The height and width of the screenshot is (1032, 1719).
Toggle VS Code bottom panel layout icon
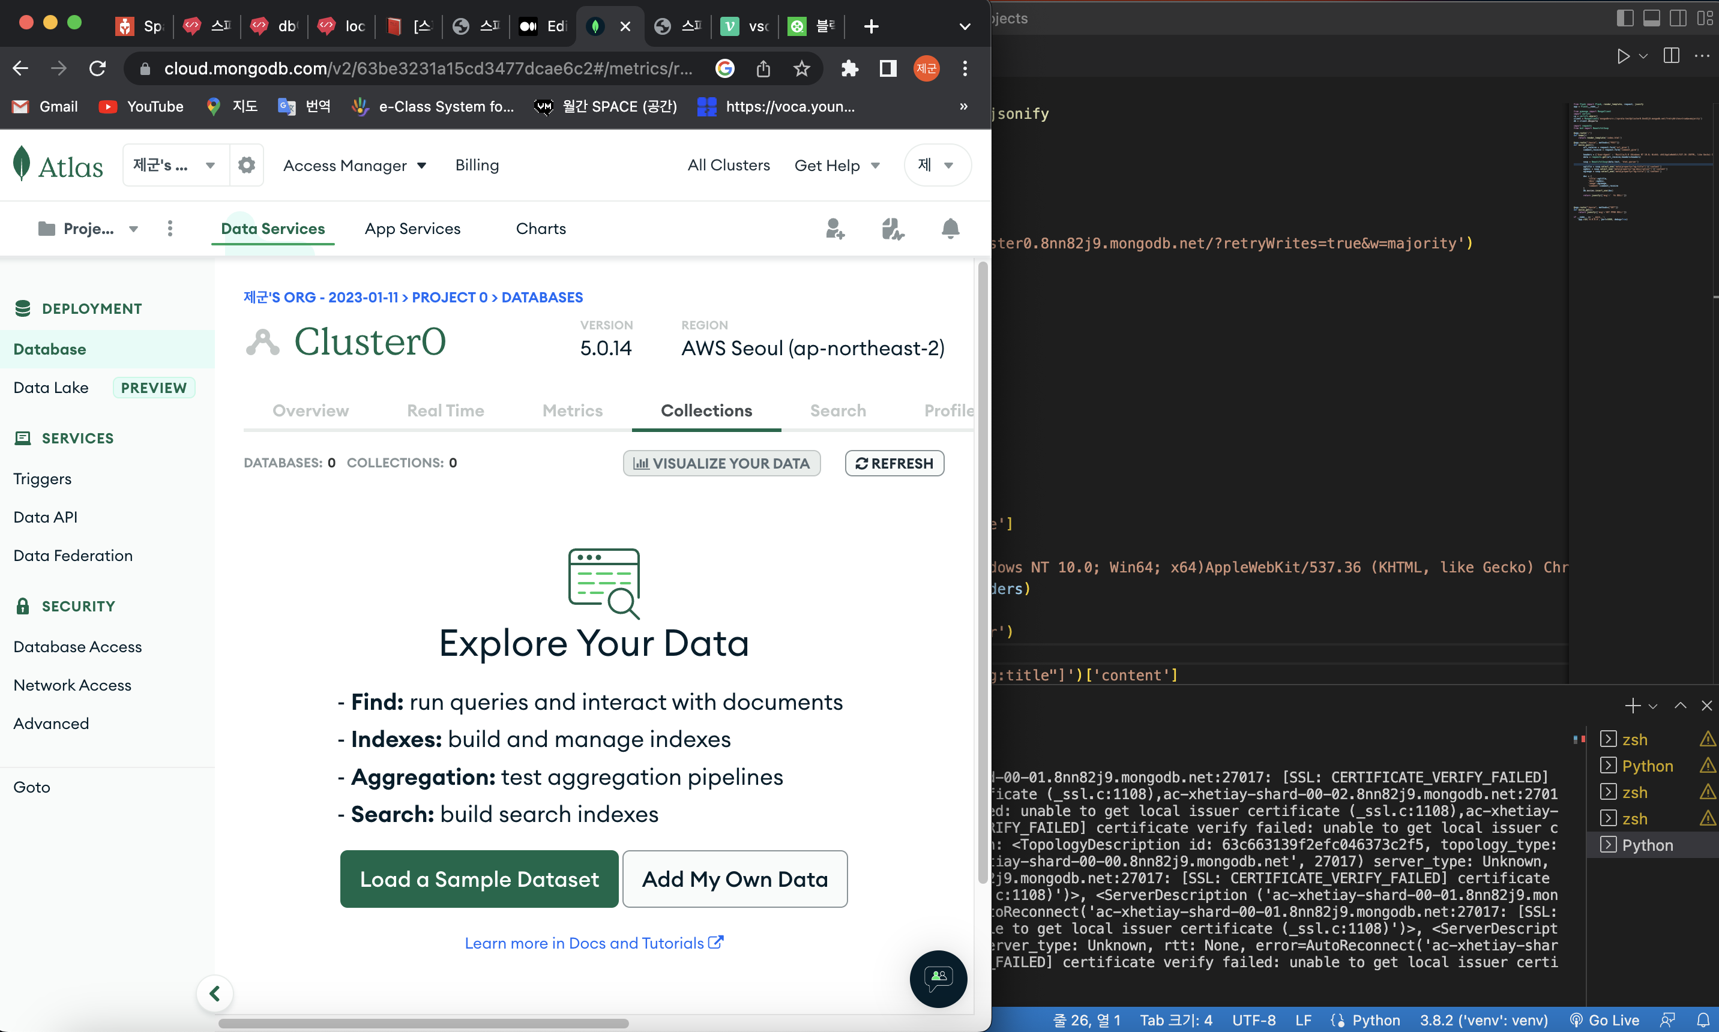click(1652, 18)
